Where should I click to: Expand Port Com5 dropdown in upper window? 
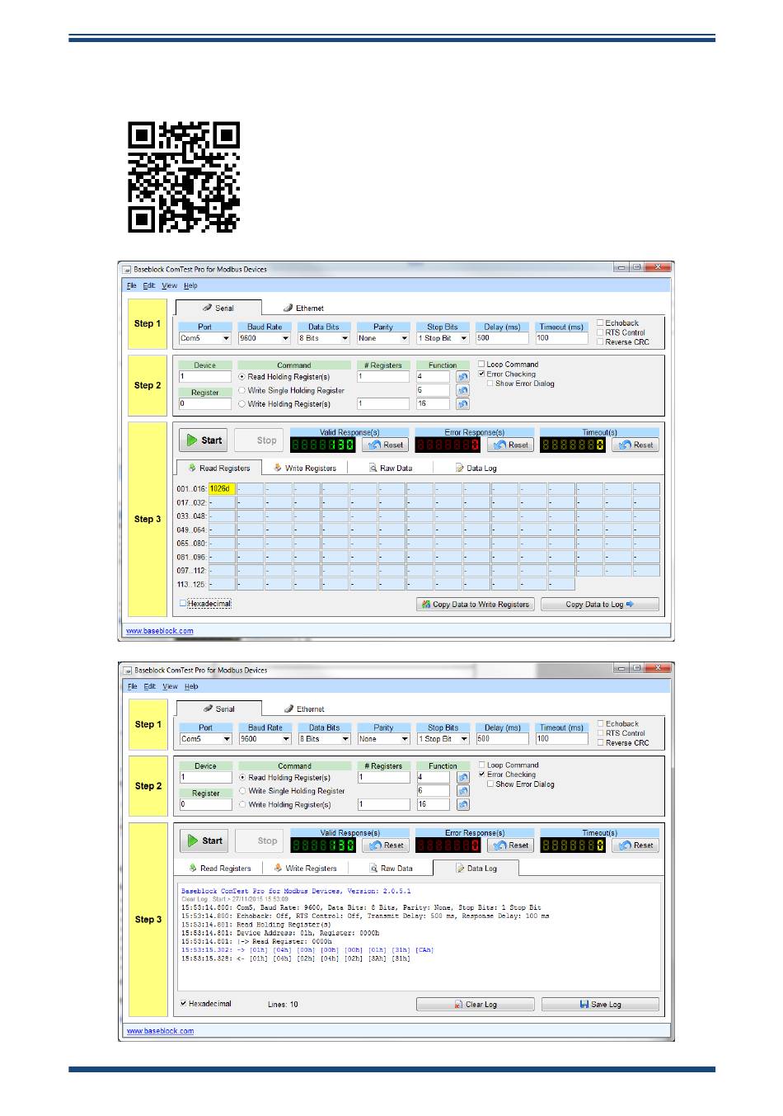226,338
